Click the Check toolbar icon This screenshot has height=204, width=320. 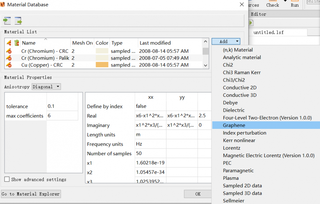[x=273, y=4]
